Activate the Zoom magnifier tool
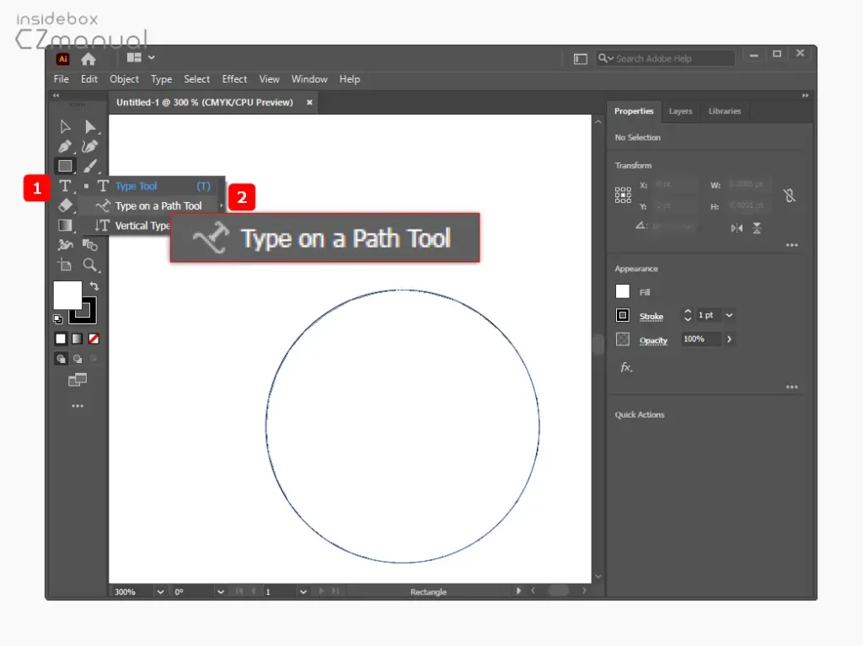 coord(90,265)
